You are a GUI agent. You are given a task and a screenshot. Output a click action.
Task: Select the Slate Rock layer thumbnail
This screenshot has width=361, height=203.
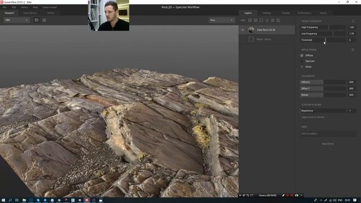251,30
